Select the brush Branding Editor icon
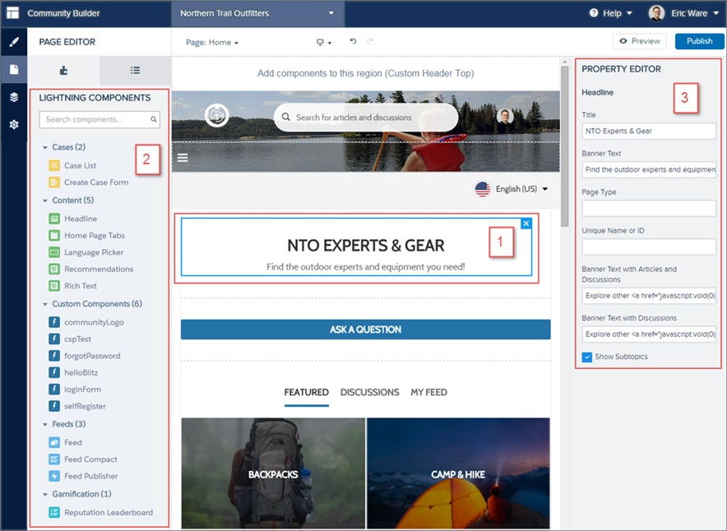The height and width of the screenshot is (531, 727). (14, 42)
